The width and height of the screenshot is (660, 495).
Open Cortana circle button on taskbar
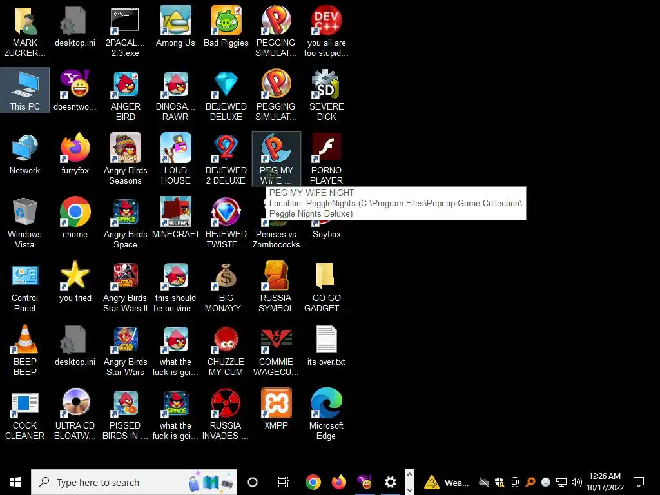253,482
